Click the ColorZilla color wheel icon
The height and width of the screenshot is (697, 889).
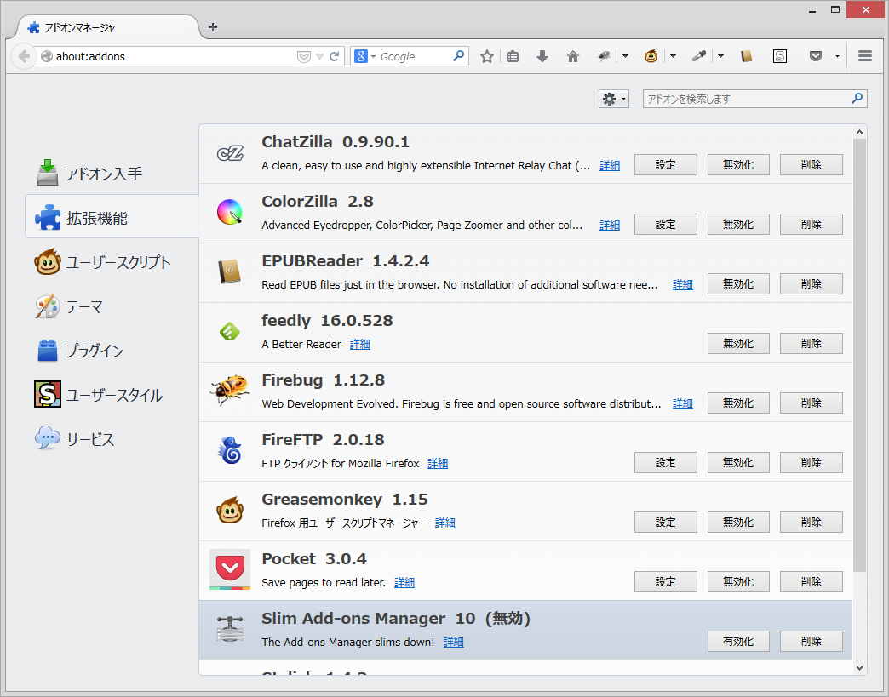coord(230,213)
